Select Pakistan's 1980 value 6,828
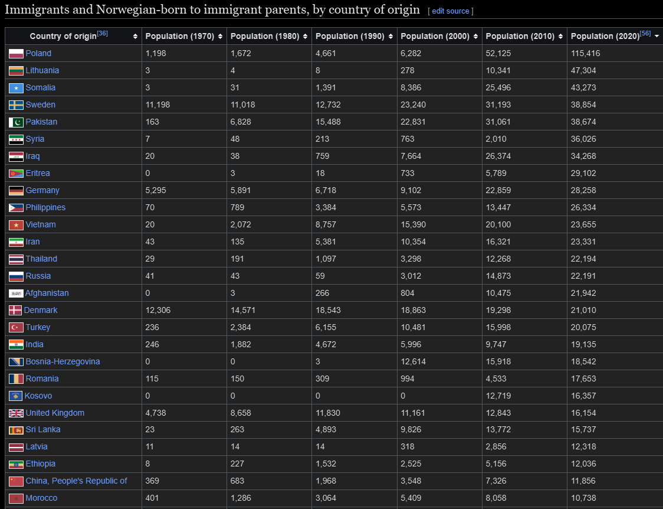Screen dimensions: 663x509 click(241, 122)
